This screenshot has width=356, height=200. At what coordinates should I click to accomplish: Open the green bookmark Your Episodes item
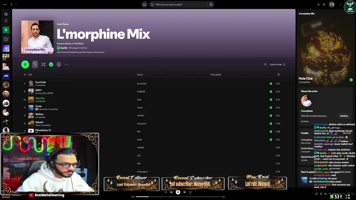pyautogui.click(x=6, y=30)
